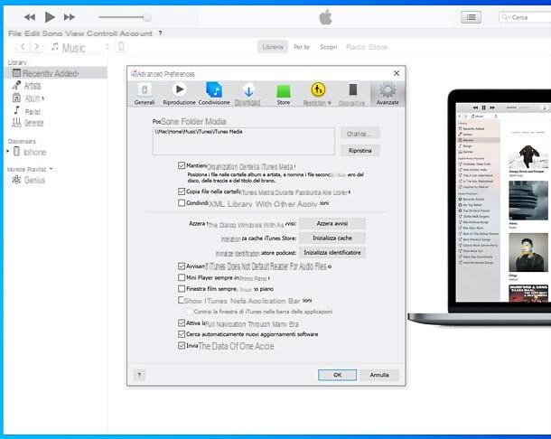
Task: Open the Account menu
Action: 136,33
